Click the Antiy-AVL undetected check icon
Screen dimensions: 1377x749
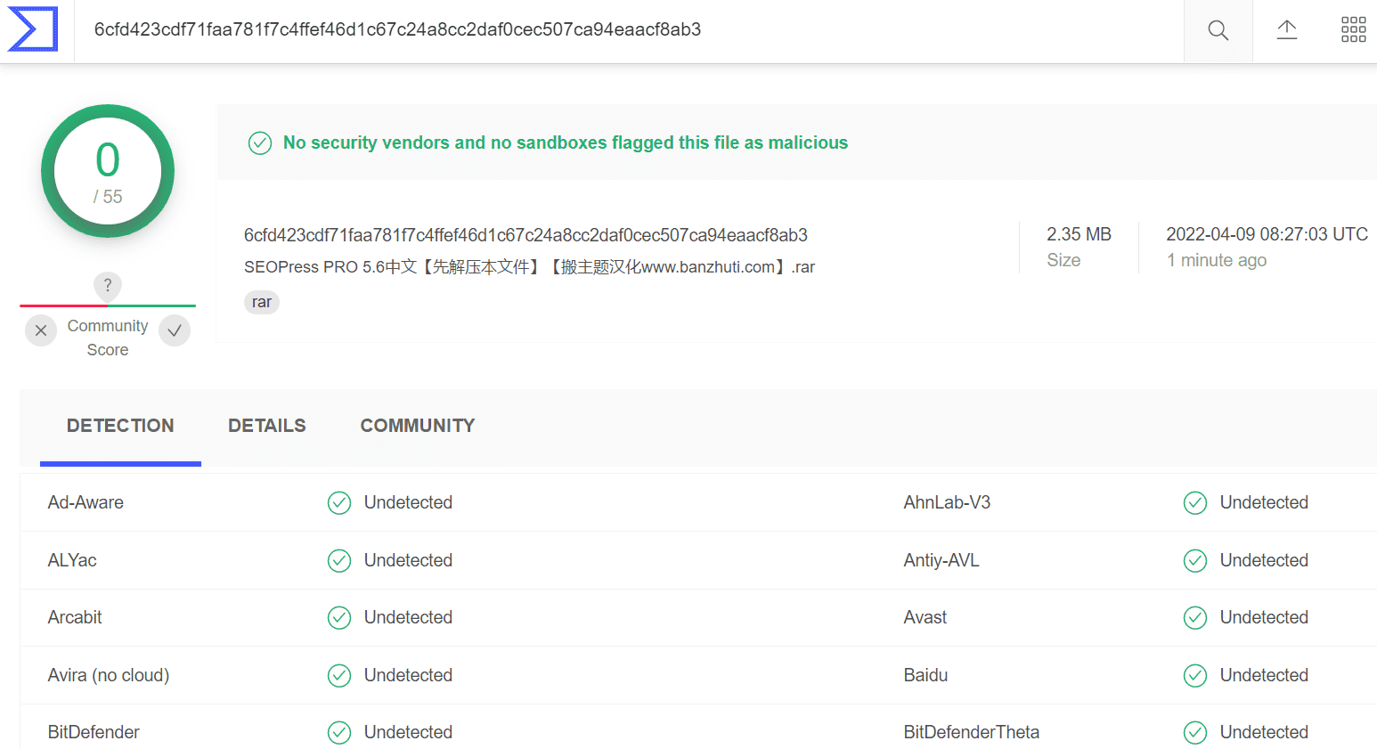tap(1195, 561)
